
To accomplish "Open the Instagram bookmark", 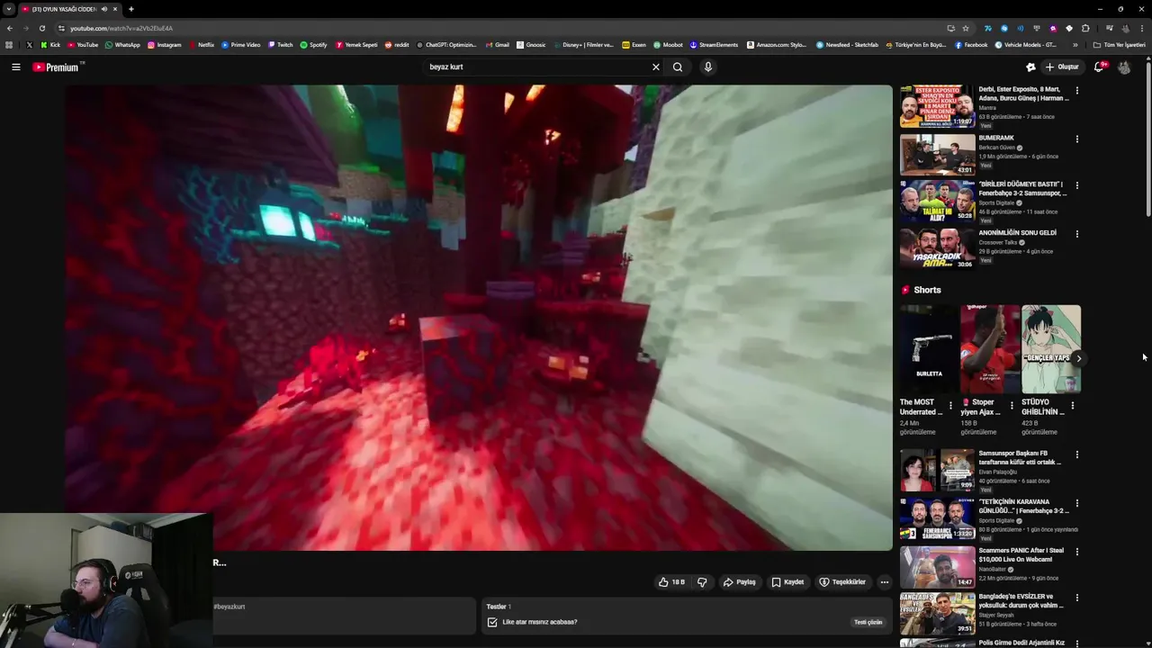I will (165, 45).
